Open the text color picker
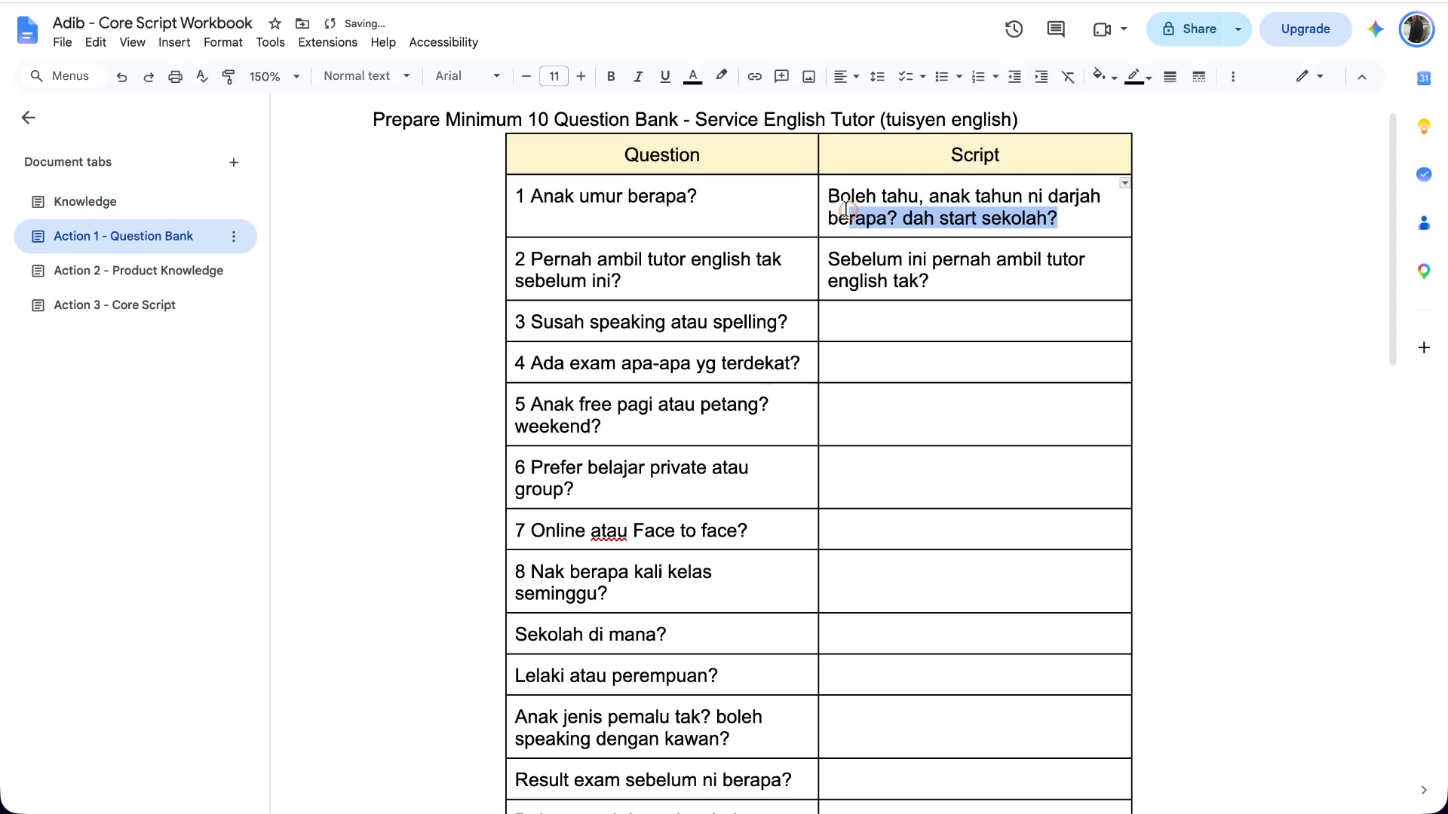 tap(692, 76)
